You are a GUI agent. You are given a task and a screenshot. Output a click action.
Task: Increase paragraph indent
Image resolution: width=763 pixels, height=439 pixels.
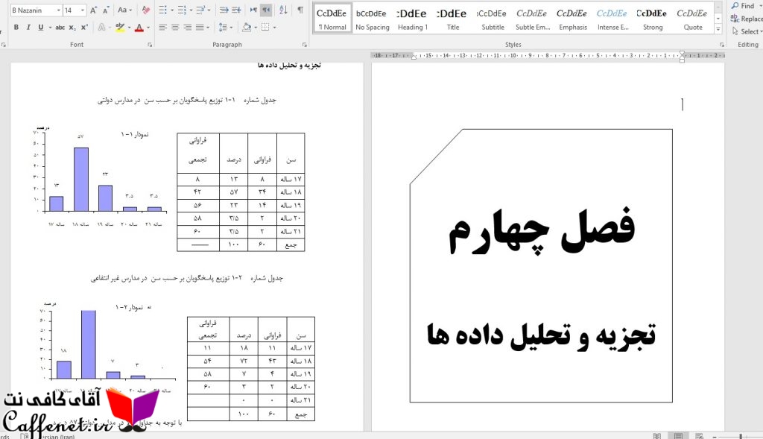coord(236,10)
